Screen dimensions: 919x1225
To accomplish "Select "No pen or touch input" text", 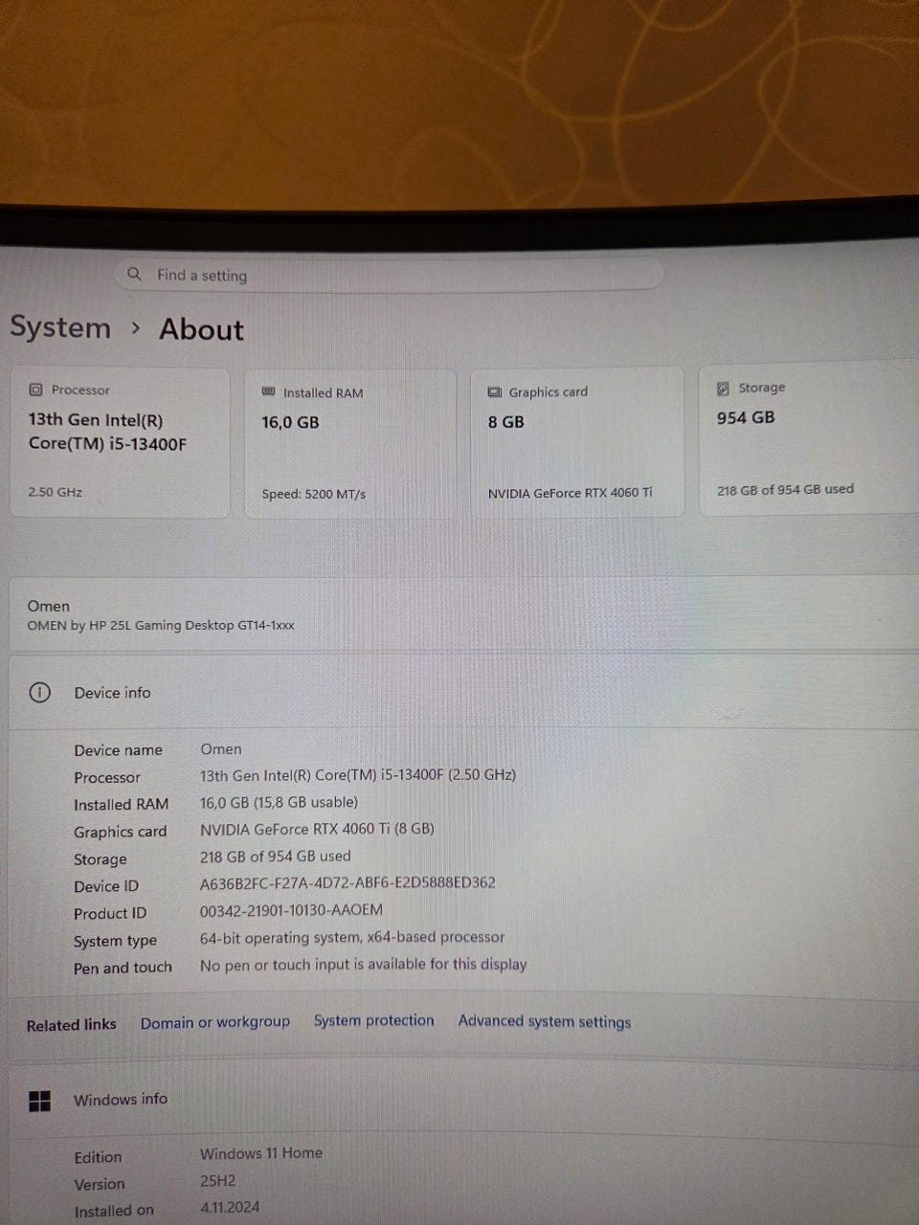I will (278, 965).
